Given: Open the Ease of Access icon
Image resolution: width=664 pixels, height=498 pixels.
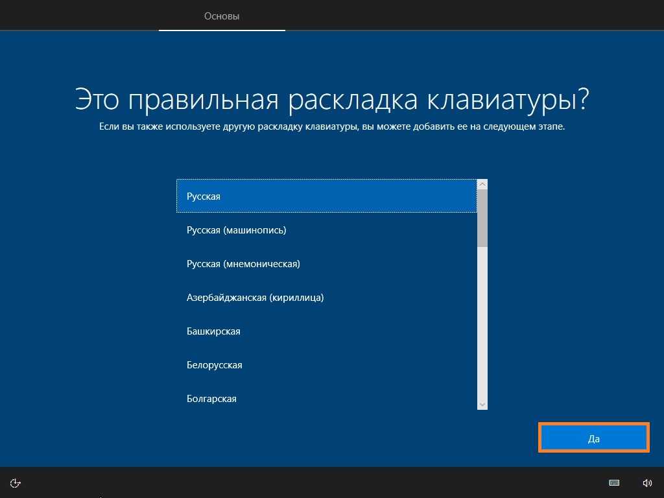Looking at the screenshot, I should tap(16, 482).
